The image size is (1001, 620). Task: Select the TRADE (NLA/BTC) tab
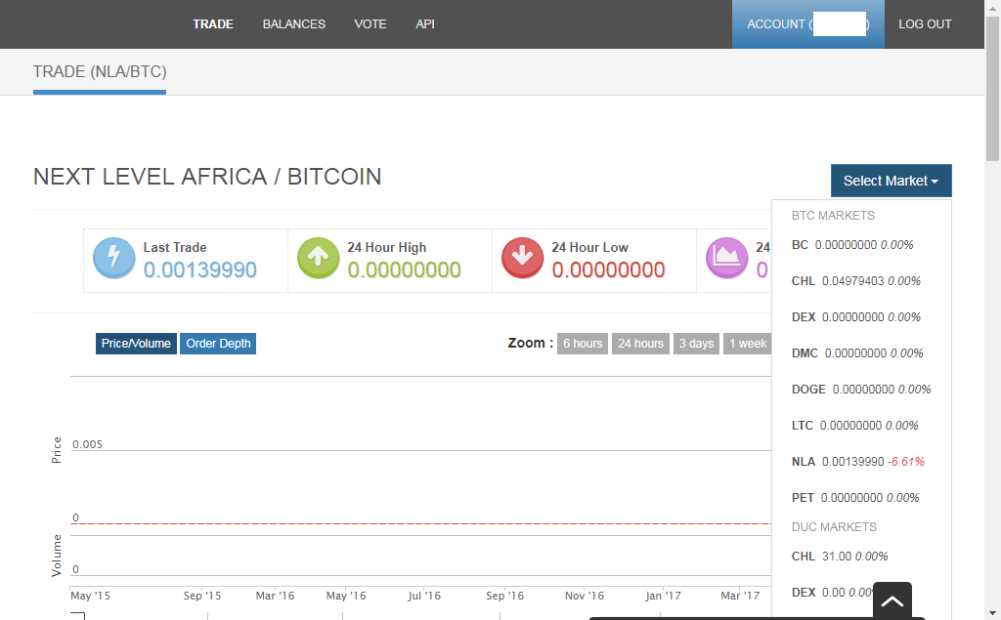(x=100, y=72)
